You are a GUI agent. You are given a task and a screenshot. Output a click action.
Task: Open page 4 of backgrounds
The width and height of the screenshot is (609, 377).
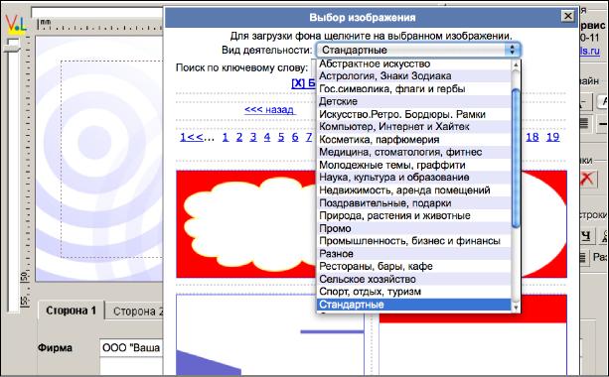267,137
